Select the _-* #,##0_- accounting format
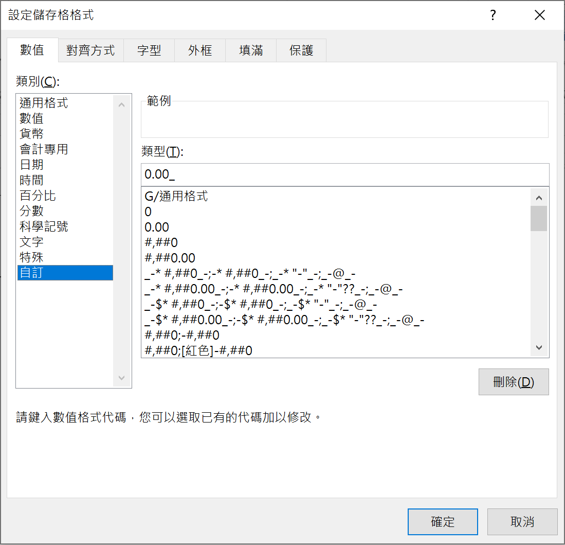Image resolution: width=565 pixels, height=545 pixels. click(x=336, y=273)
